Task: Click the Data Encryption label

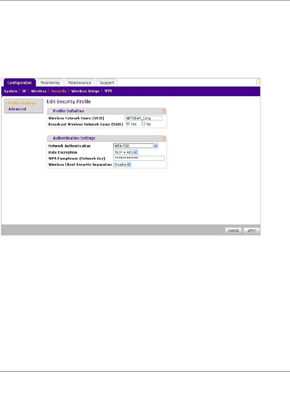Action: [63, 153]
